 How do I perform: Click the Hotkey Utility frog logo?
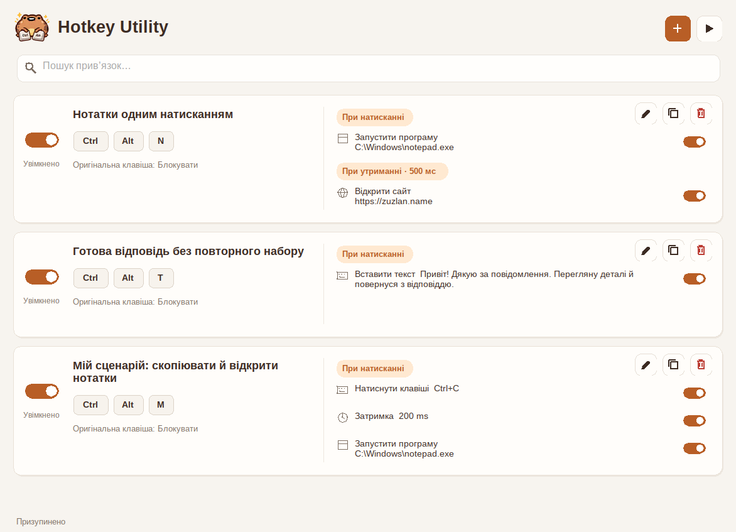[32, 27]
